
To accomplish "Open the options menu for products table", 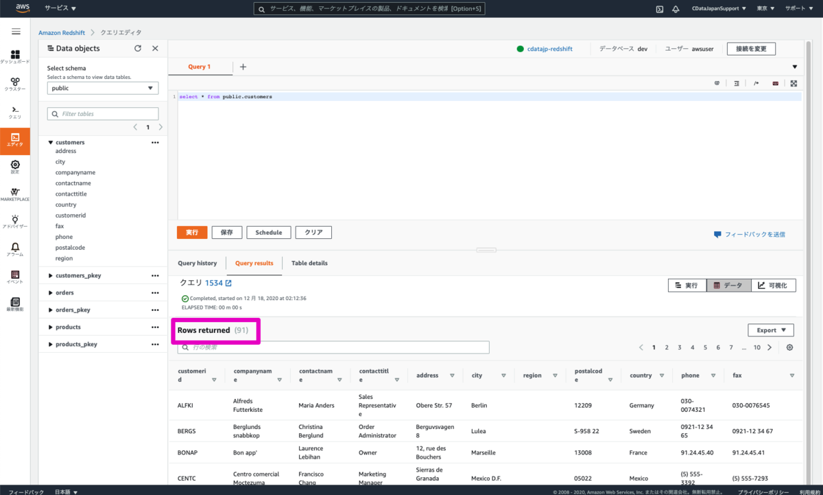I will [155, 327].
